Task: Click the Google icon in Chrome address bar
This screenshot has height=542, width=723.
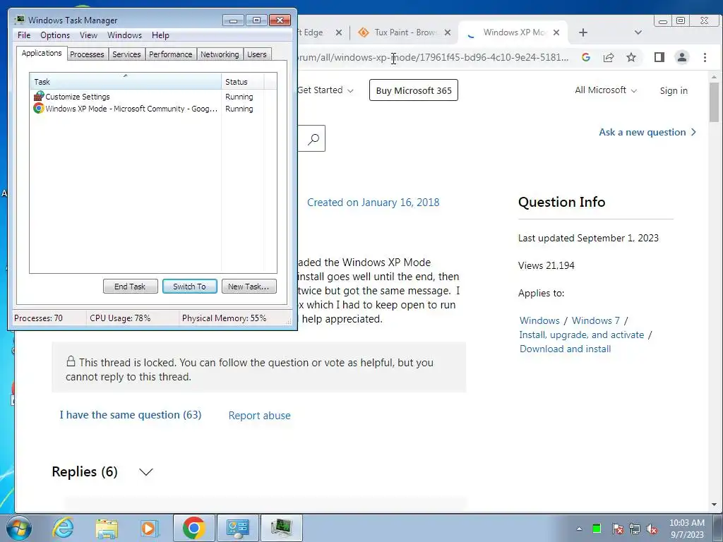Action: 586,57
